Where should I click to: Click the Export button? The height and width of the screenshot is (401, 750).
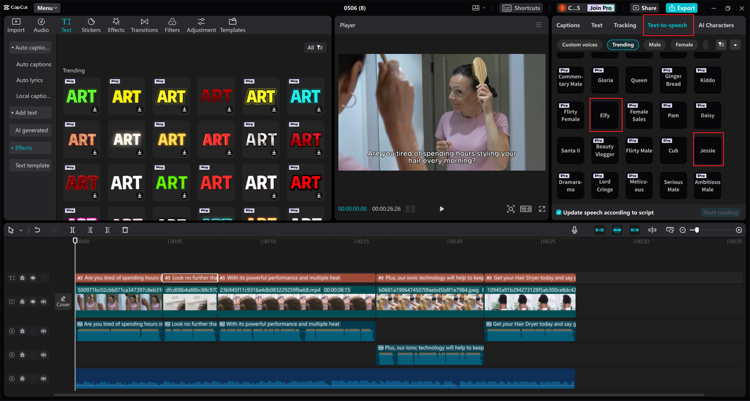(681, 8)
